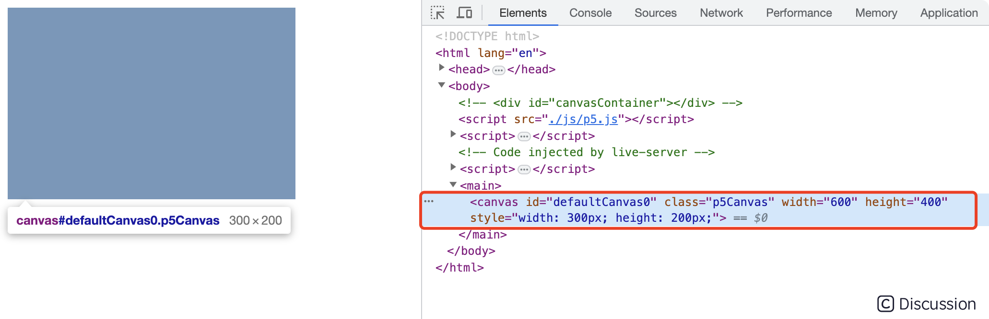Show first script's contents via ellipsis badge
The width and height of the screenshot is (989, 319).
(524, 137)
